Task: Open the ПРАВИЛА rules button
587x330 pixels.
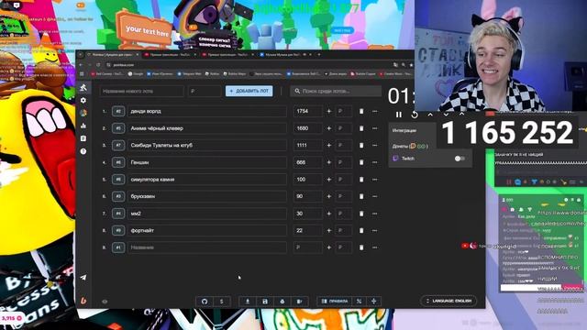Action: click(x=335, y=302)
